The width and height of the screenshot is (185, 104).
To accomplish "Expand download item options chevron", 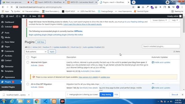I will (29, 95).
